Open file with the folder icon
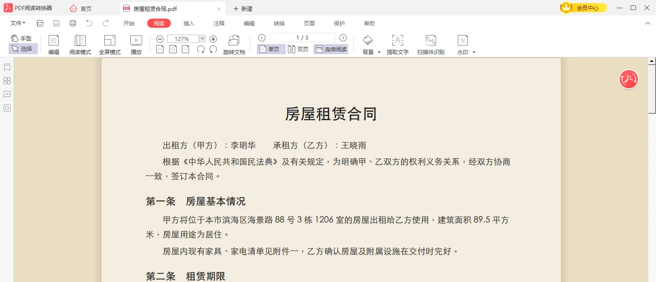The width and height of the screenshot is (656, 282). pyautogui.click(x=40, y=23)
